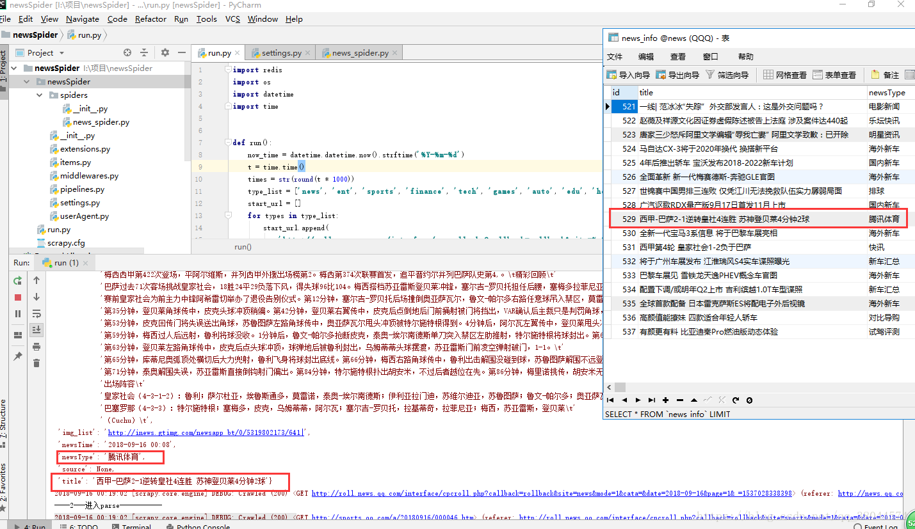
Task: Hide the Project tool window
Action: pyautogui.click(x=182, y=52)
